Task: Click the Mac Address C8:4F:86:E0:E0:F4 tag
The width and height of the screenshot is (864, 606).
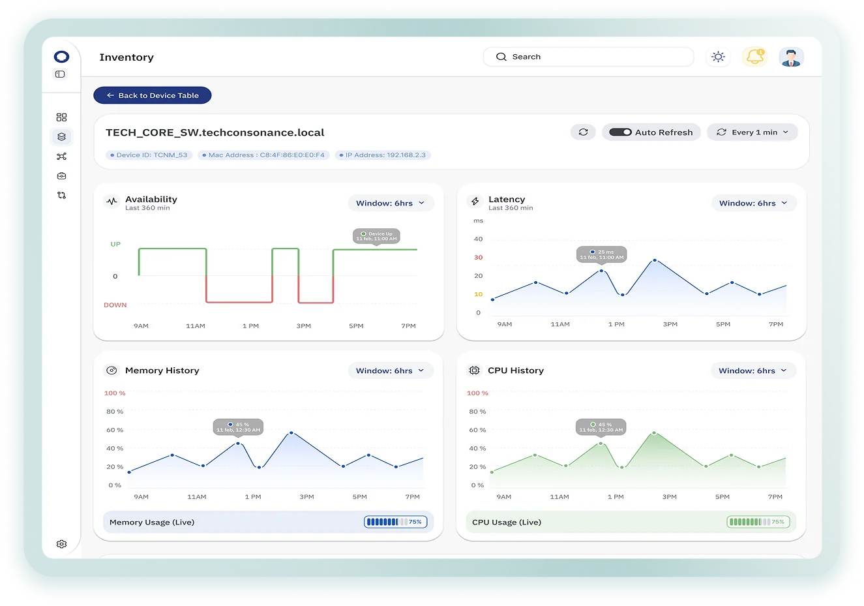Action: tap(264, 155)
